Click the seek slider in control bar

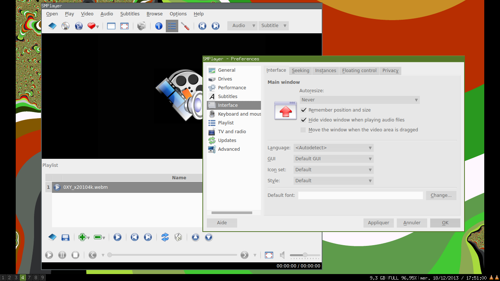coord(173,255)
